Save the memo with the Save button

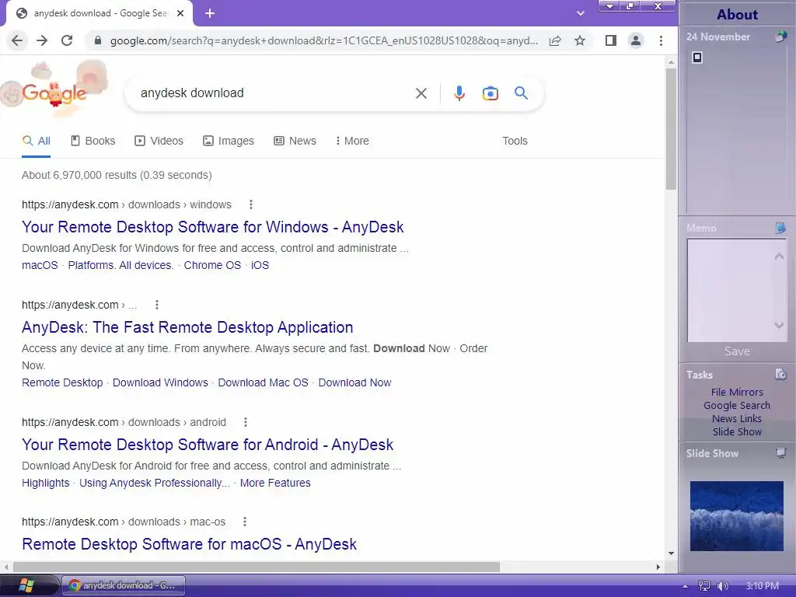737,351
